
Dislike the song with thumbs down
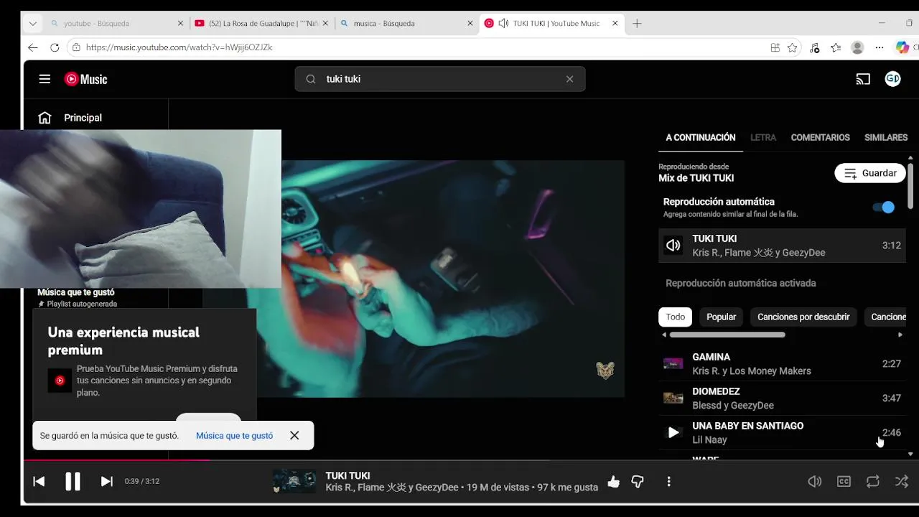(x=638, y=482)
